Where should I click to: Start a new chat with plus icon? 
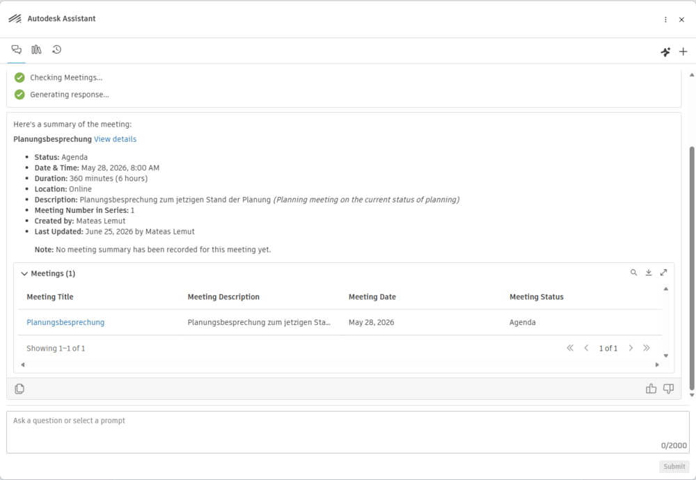683,52
